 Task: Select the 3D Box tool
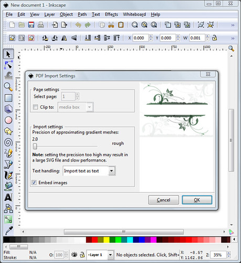point(8,109)
